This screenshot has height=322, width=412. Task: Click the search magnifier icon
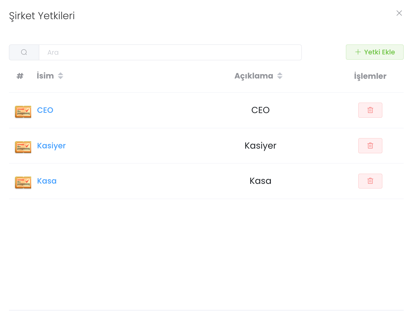[x=24, y=52]
